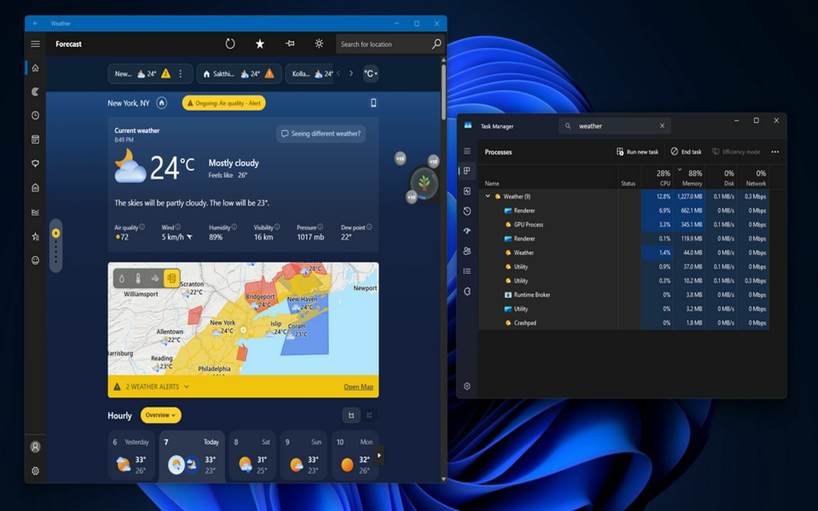Click the weather map near New York marker
Image resolution: width=818 pixels, height=511 pixels.
coord(243,330)
